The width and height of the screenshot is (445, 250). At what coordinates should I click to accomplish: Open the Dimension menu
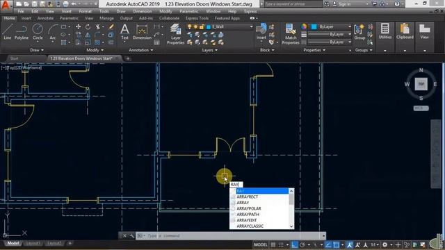142,11
